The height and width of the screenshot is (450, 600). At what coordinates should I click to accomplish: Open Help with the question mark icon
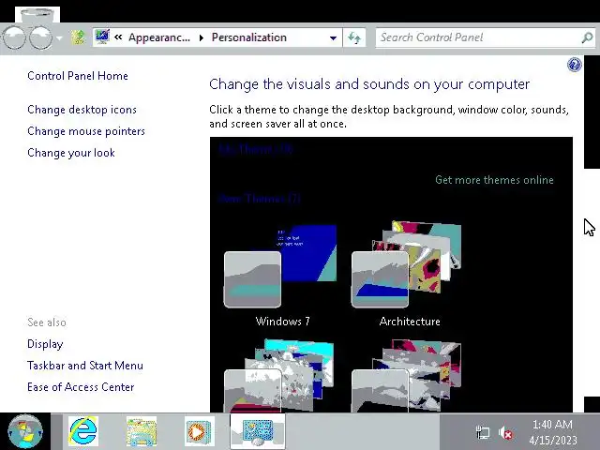tap(575, 65)
